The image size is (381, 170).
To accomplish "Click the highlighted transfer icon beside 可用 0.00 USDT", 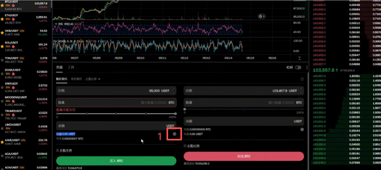I will point(174,134).
